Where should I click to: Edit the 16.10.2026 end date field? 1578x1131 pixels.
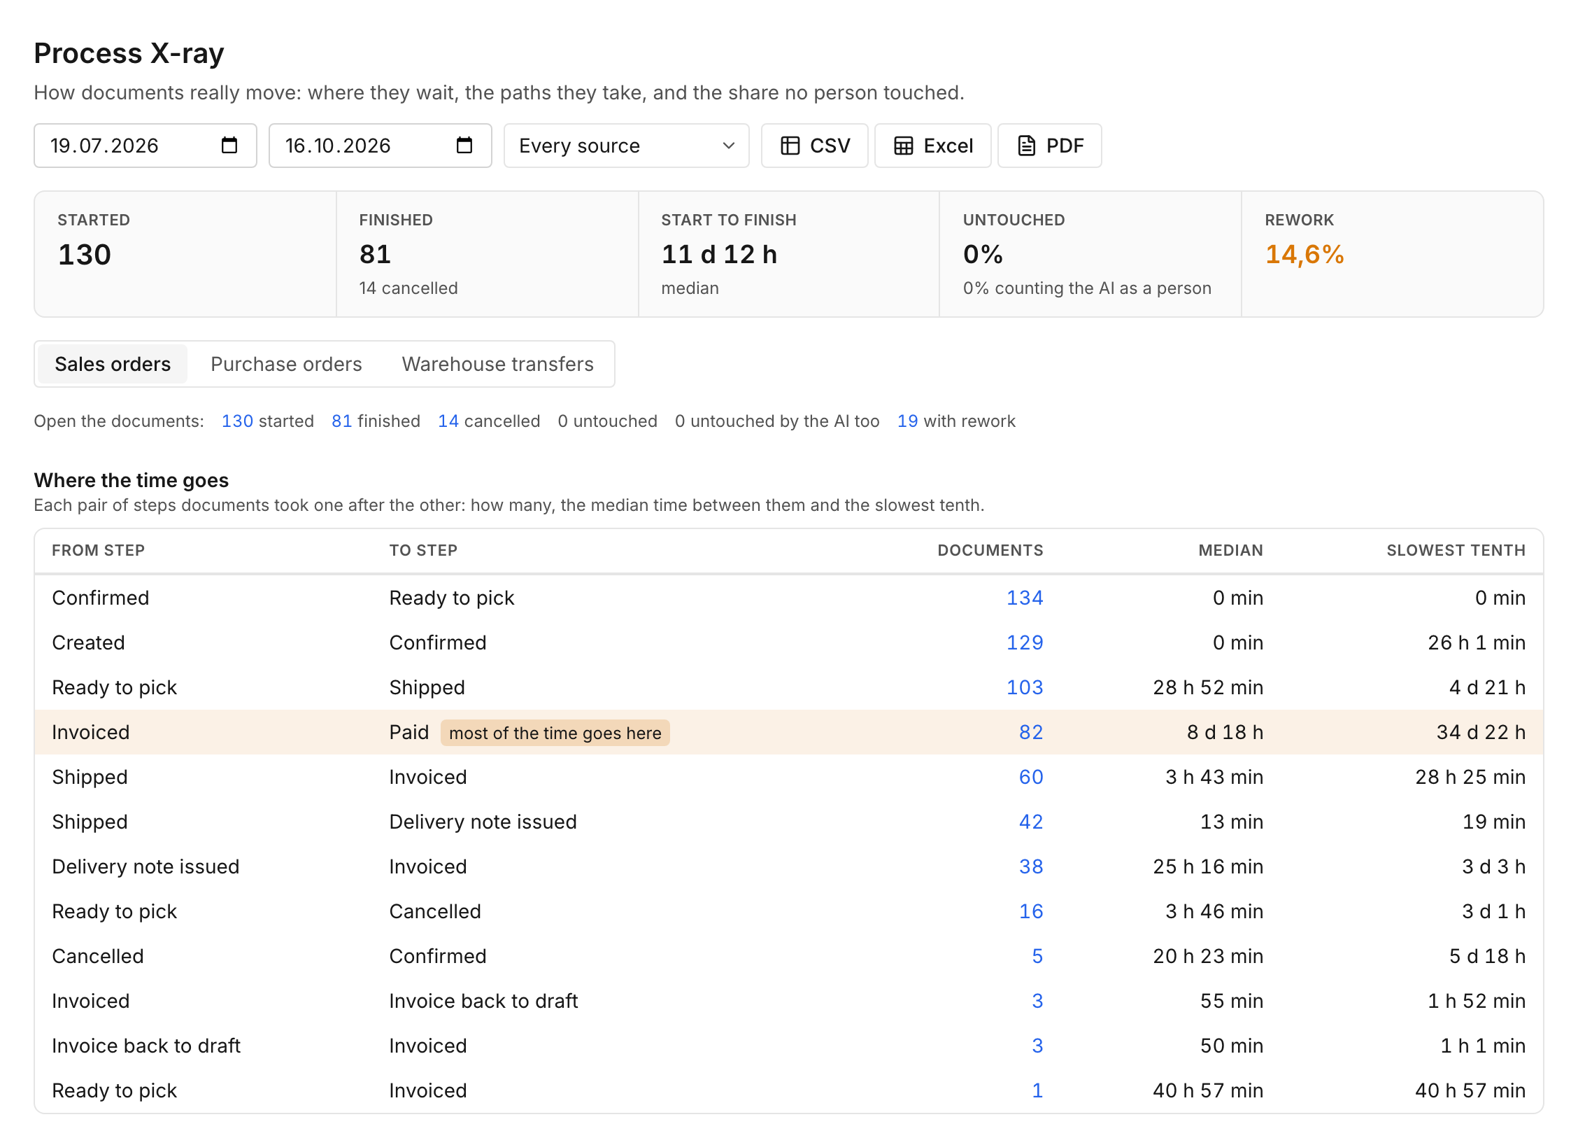point(381,146)
